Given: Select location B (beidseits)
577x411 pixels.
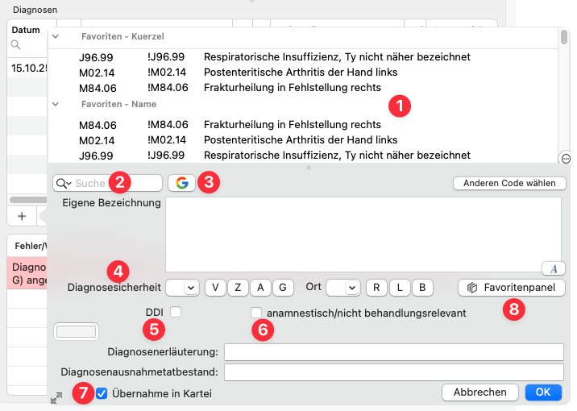Looking at the screenshot, I should point(422,288).
